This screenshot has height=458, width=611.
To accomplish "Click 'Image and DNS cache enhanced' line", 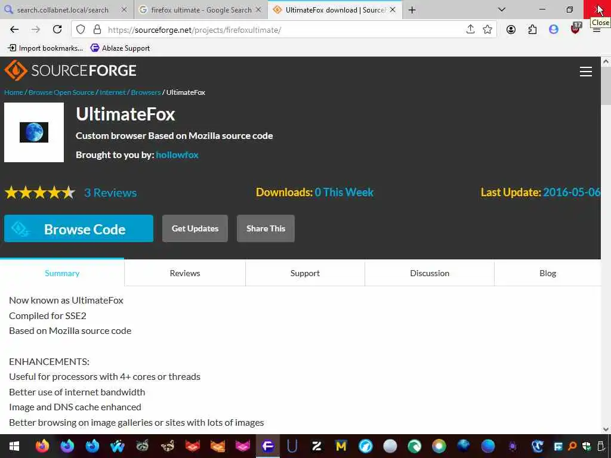I will point(75,407).
